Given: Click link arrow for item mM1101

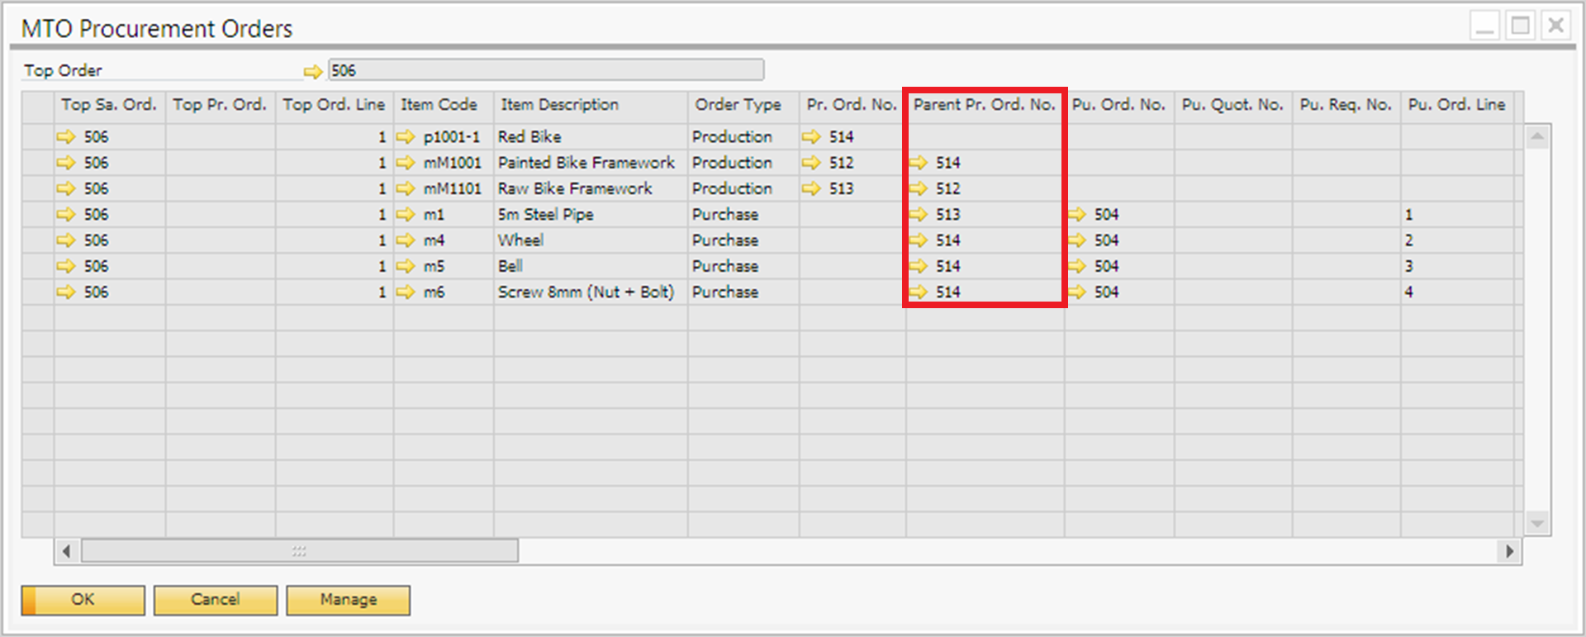Looking at the screenshot, I should 405,189.
